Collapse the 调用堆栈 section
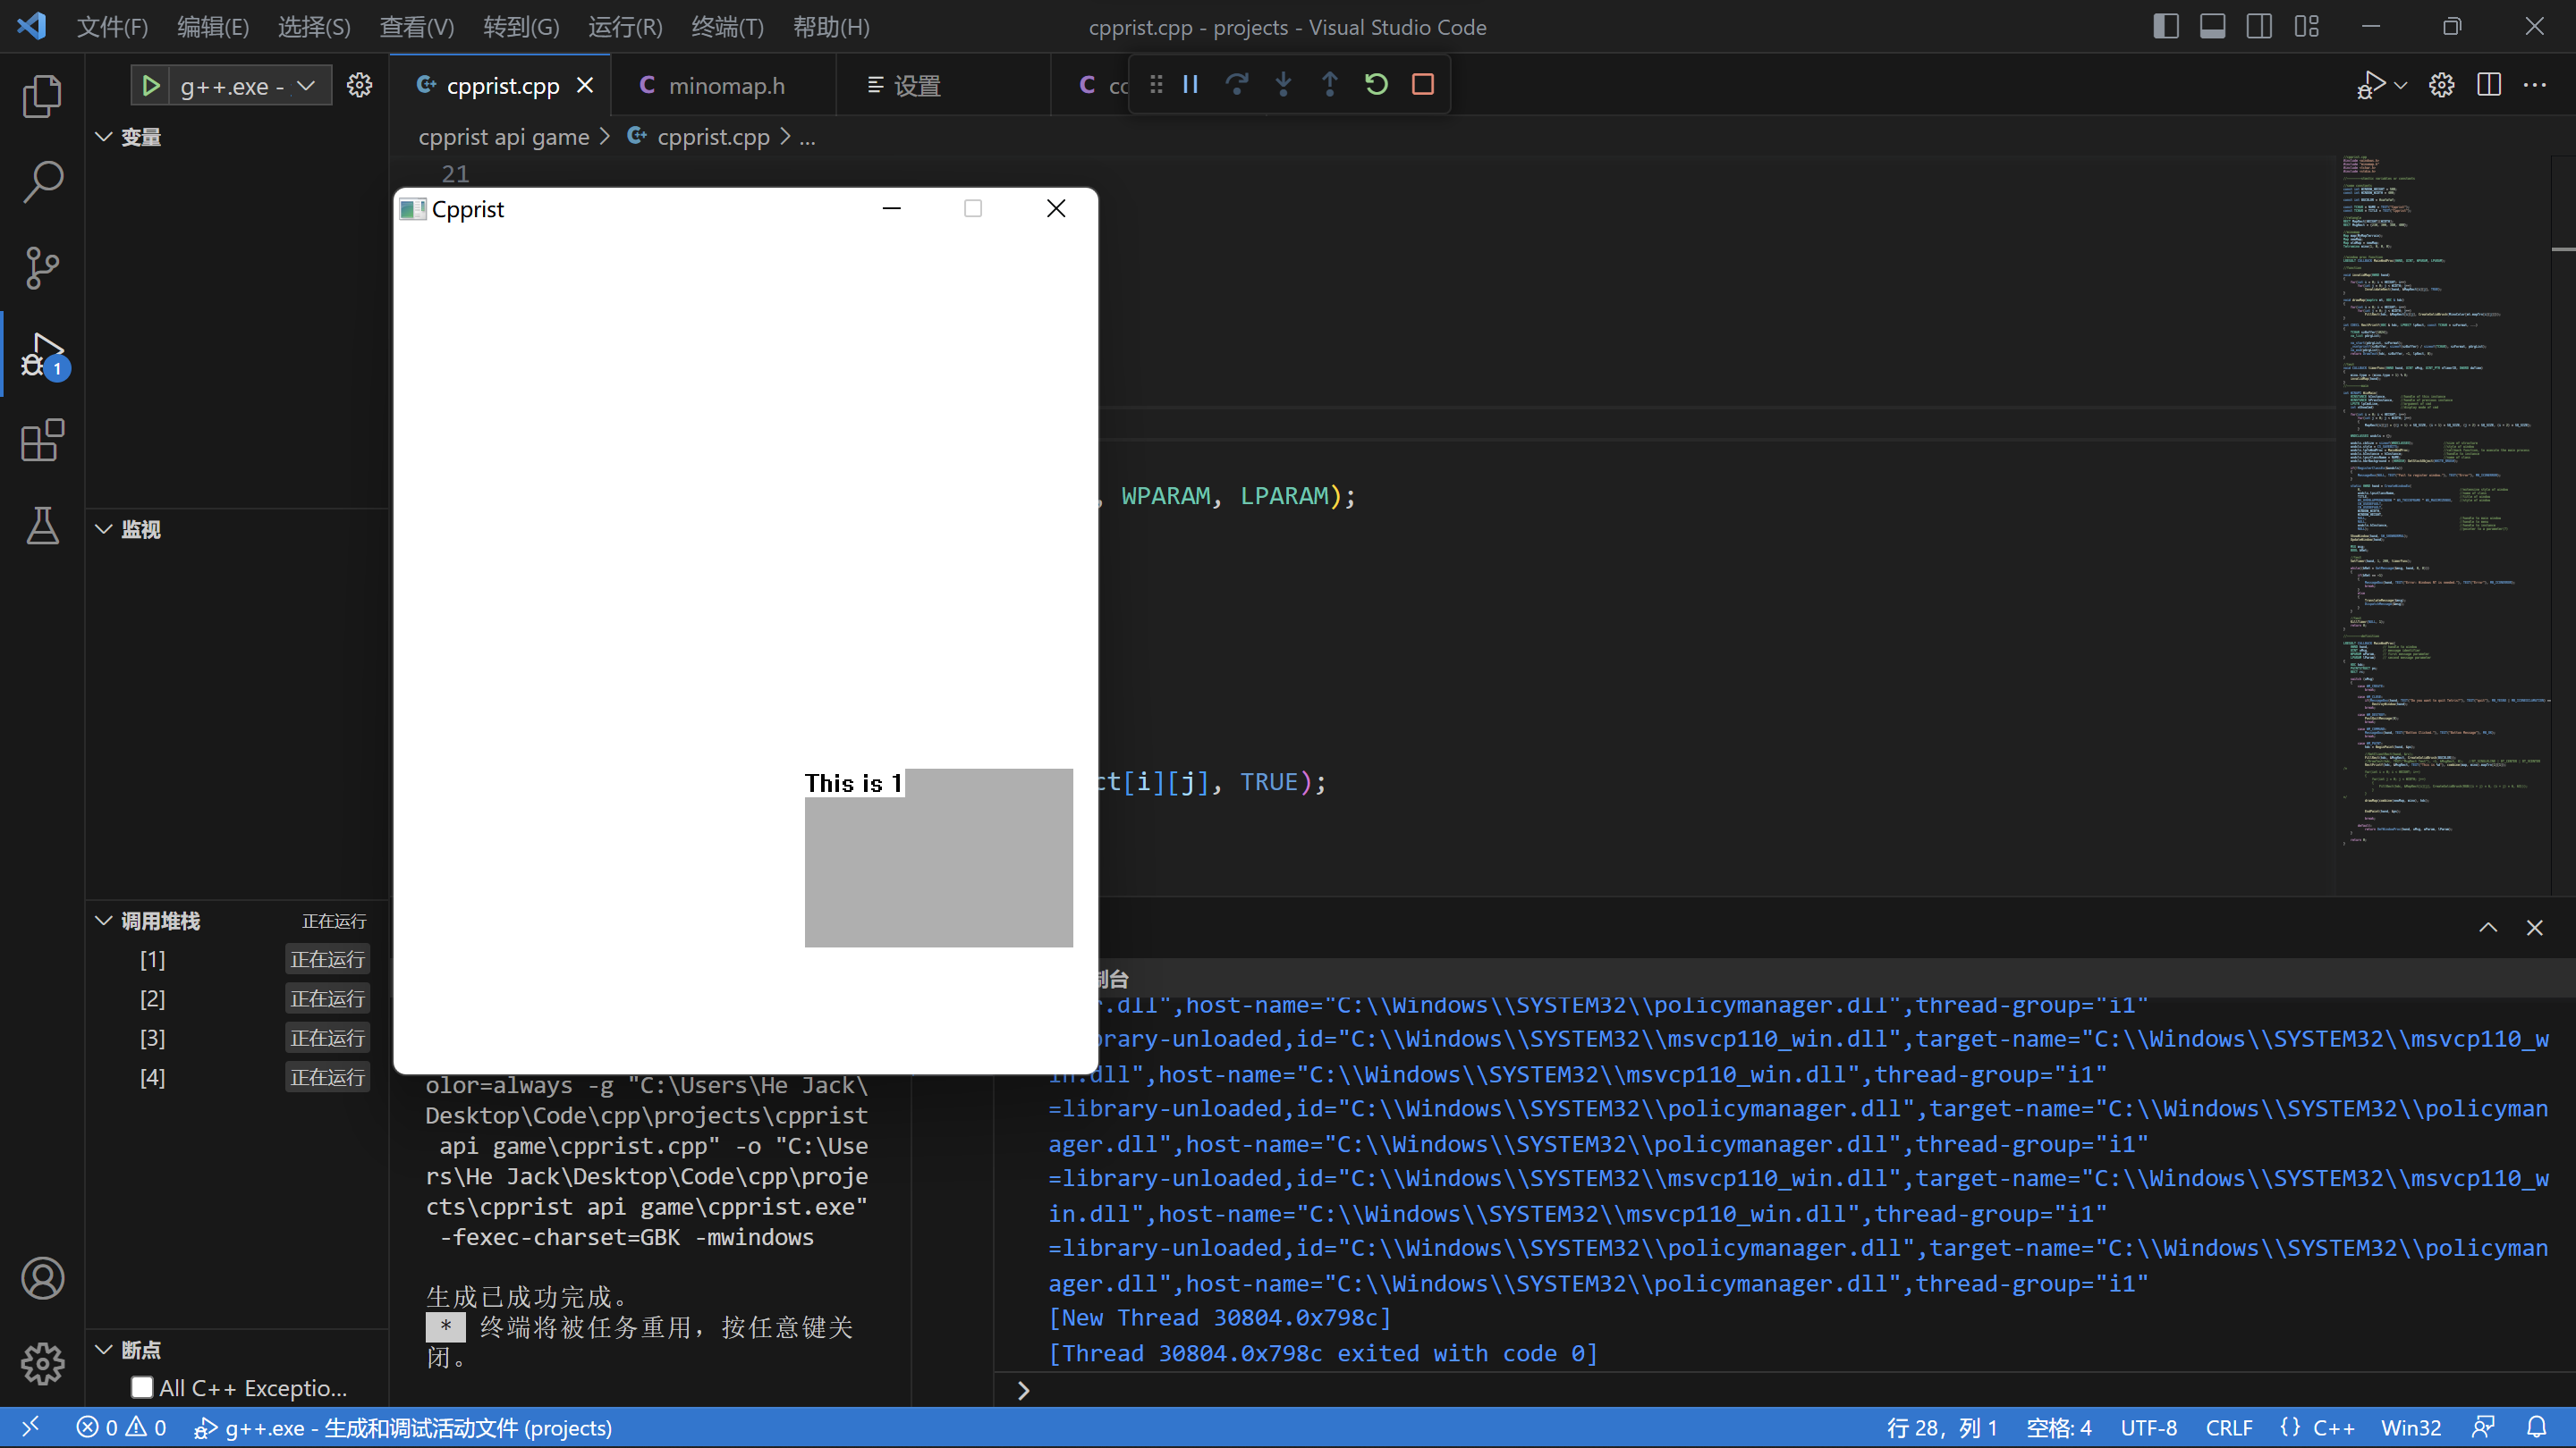 (x=104, y=921)
